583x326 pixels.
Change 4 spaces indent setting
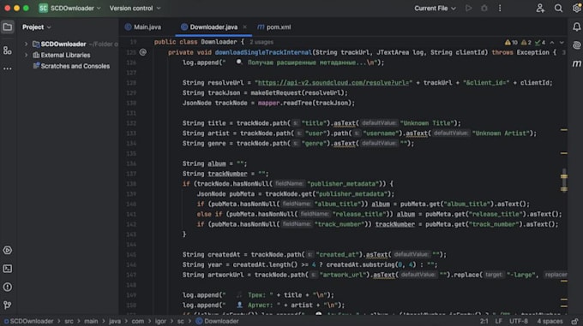(550, 321)
